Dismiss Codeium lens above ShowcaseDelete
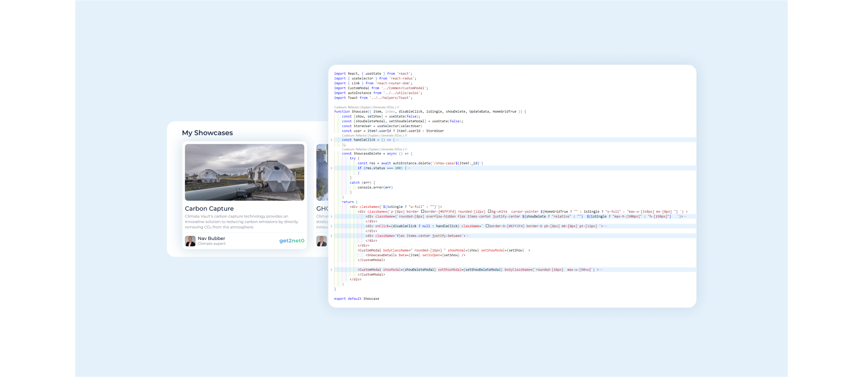This screenshot has height=377, width=863. pyautogui.click(x=406, y=149)
